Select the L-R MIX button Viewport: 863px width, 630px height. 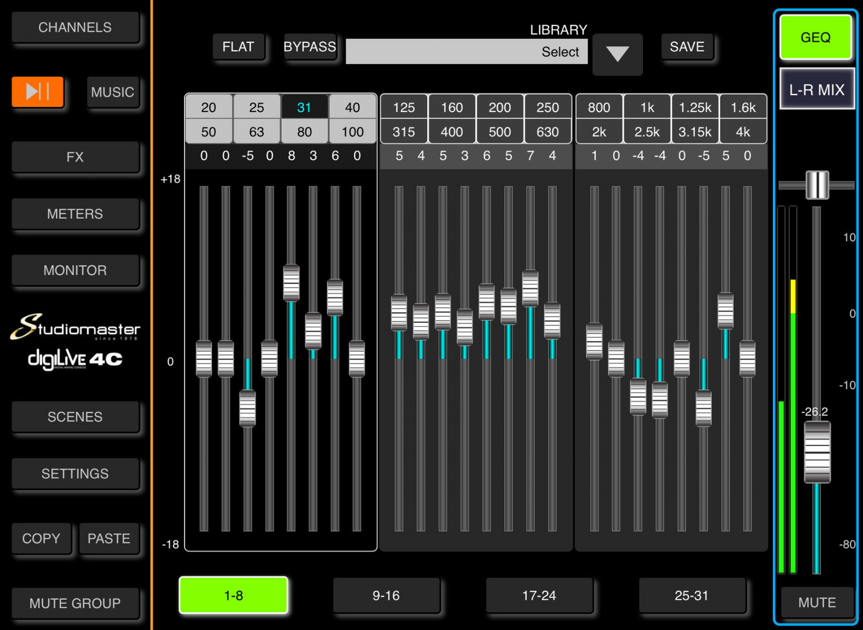point(817,90)
